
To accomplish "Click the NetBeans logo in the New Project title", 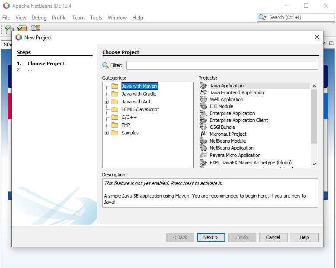I will coord(19,37).
